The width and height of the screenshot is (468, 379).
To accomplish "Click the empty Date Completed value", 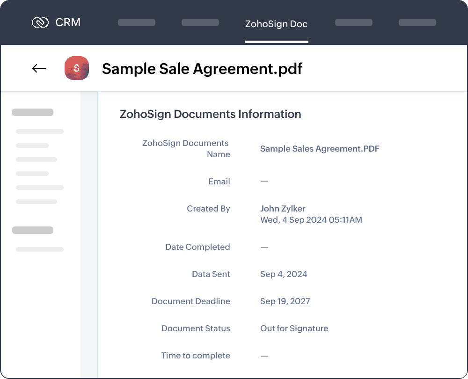I will (264, 247).
